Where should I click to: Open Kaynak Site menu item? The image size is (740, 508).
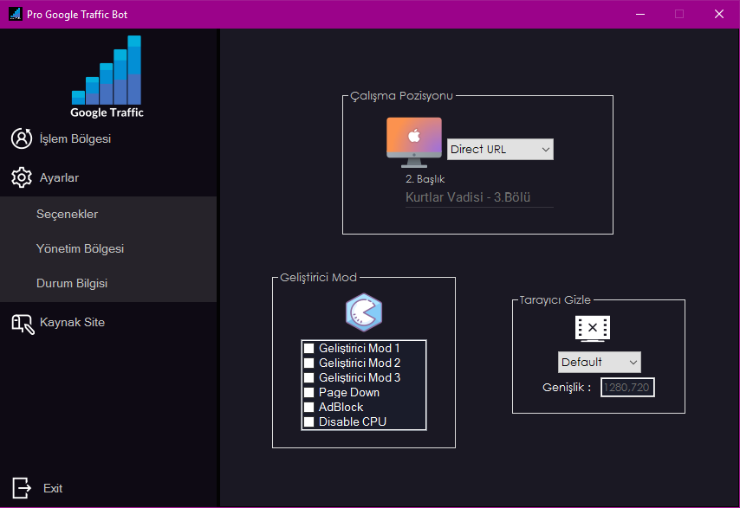72,322
